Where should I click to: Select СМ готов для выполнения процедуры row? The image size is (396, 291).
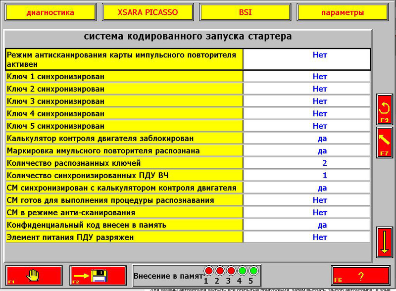pos(188,200)
